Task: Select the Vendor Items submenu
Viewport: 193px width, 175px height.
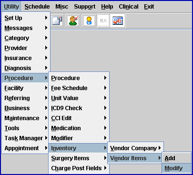Action: 135,158
